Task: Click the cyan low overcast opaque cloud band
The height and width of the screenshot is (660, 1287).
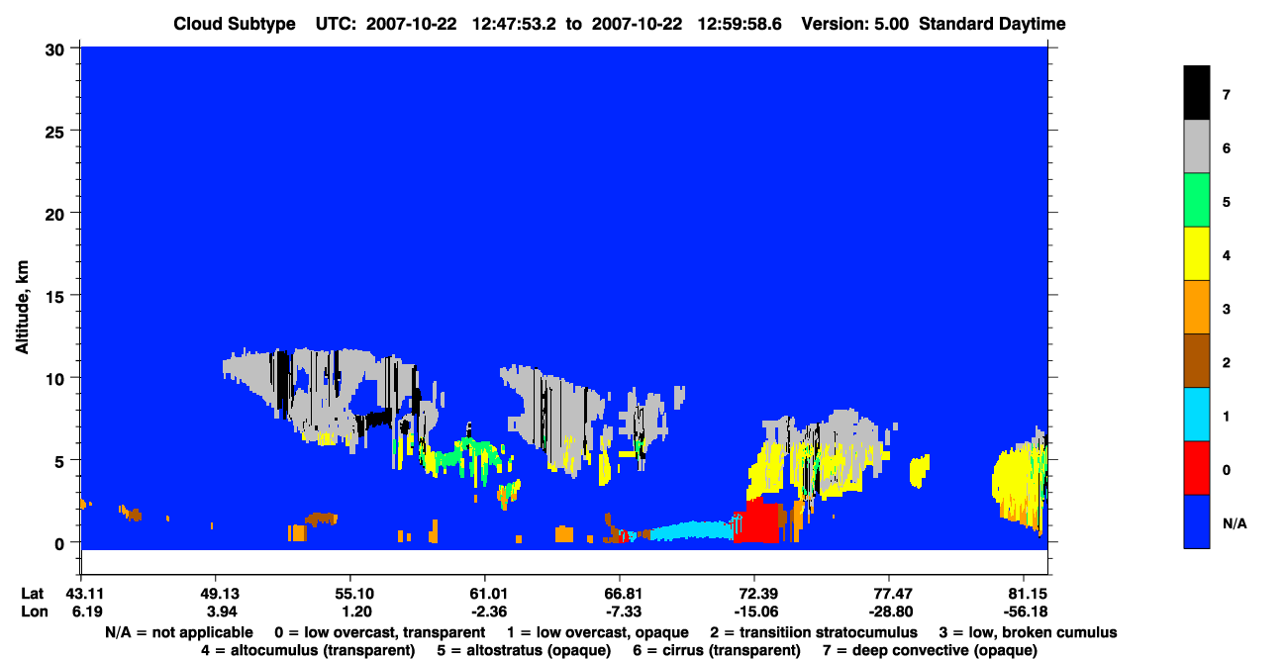Action: click(689, 530)
